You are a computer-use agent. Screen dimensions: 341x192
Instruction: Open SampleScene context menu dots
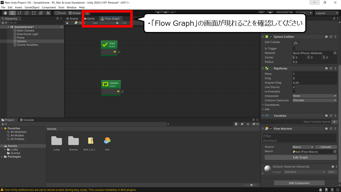[62, 27]
